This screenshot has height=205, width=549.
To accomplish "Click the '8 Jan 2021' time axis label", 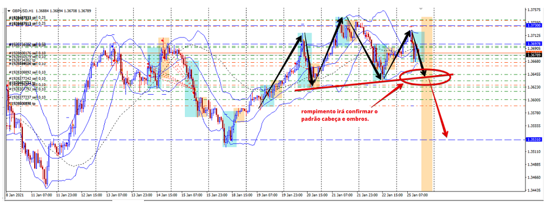I will [x=15, y=193].
